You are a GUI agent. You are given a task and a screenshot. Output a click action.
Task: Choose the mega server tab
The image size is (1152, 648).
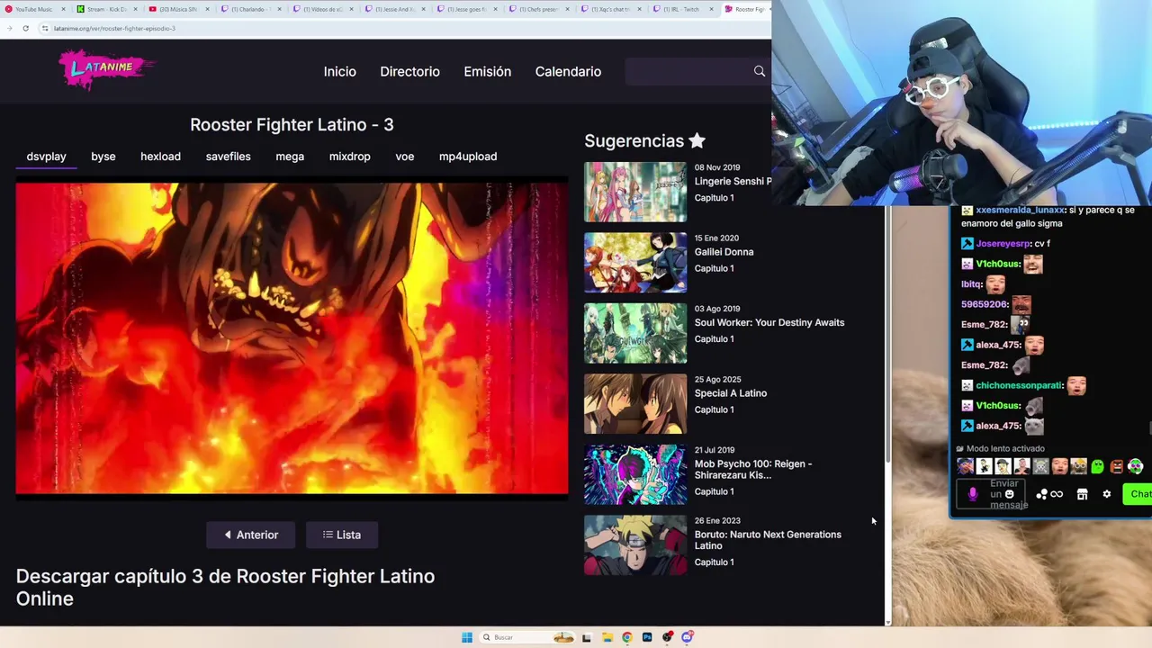[x=290, y=157]
